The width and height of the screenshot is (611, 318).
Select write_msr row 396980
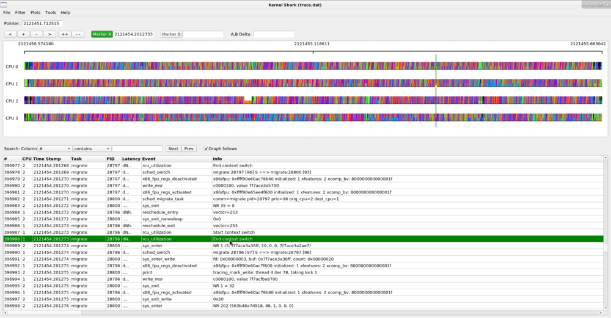coord(303,186)
